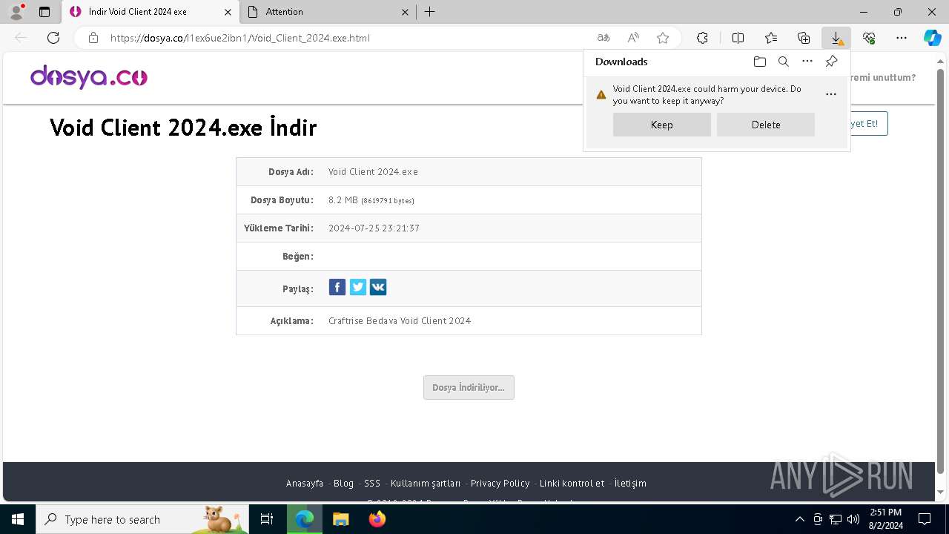949x534 pixels.
Task: Search downloads magnifier icon
Action: click(783, 62)
